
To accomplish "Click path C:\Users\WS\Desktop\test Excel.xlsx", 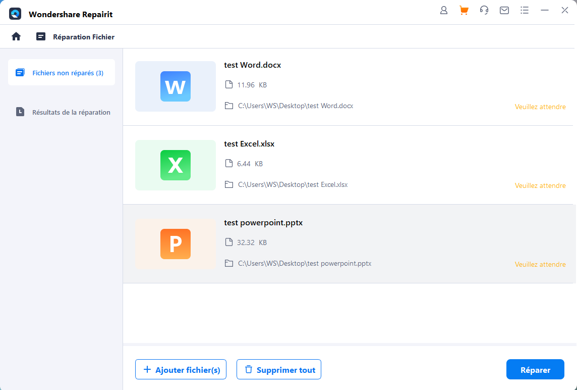I will (x=293, y=185).
